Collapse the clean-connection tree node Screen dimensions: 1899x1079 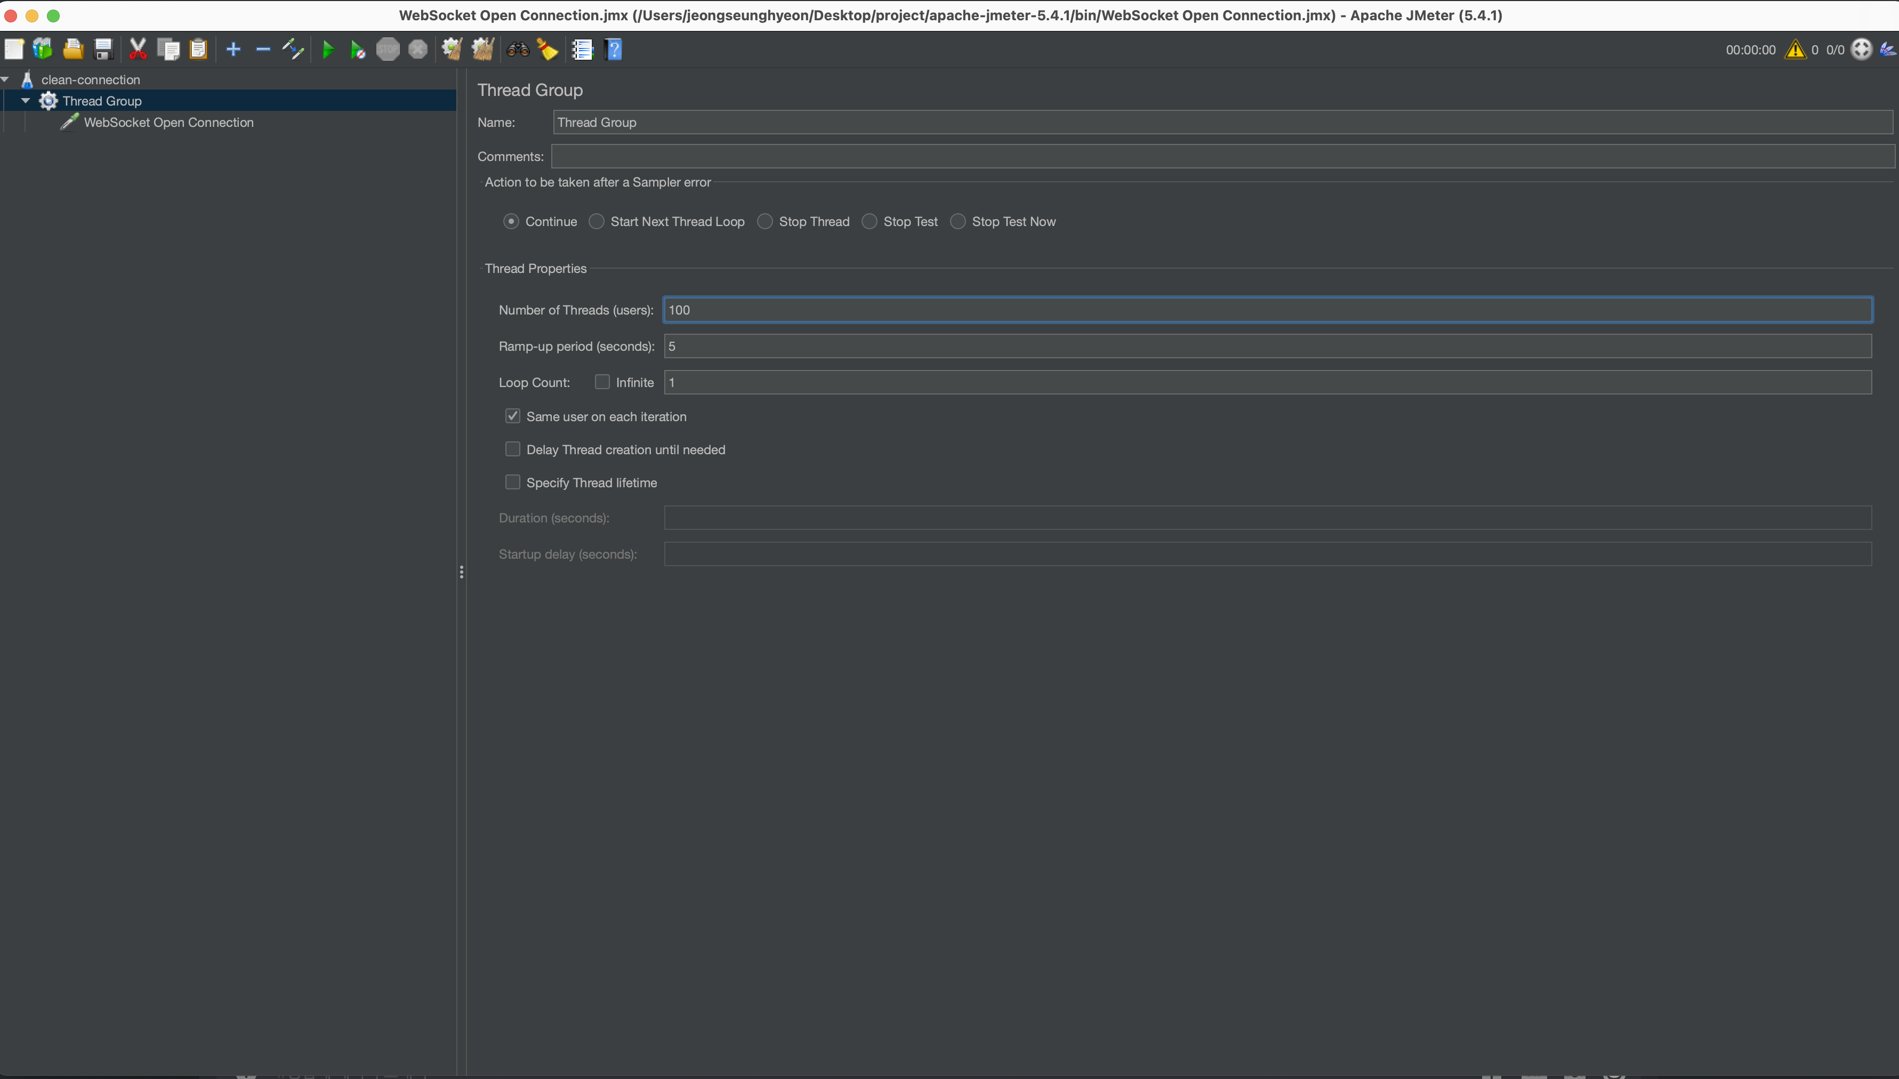[x=5, y=79]
